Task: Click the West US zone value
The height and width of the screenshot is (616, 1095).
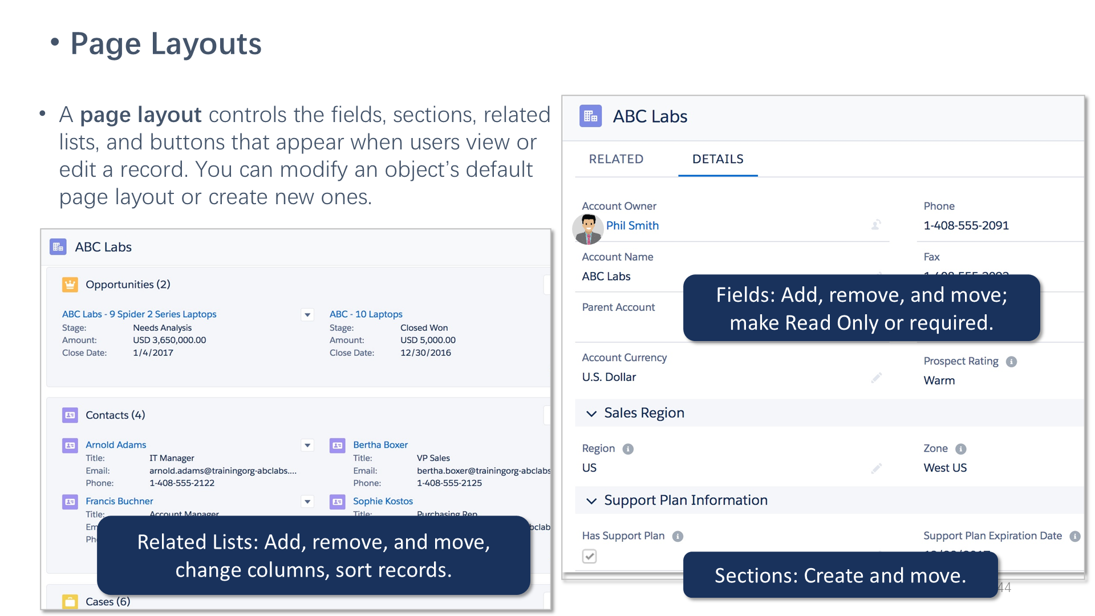Action: click(945, 468)
